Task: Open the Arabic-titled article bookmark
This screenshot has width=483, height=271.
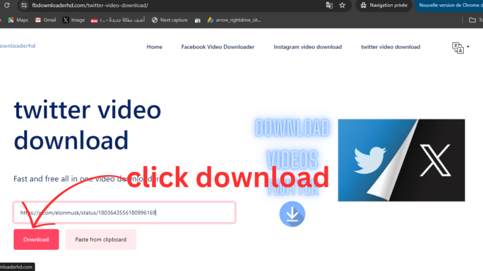Action: (118, 20)
